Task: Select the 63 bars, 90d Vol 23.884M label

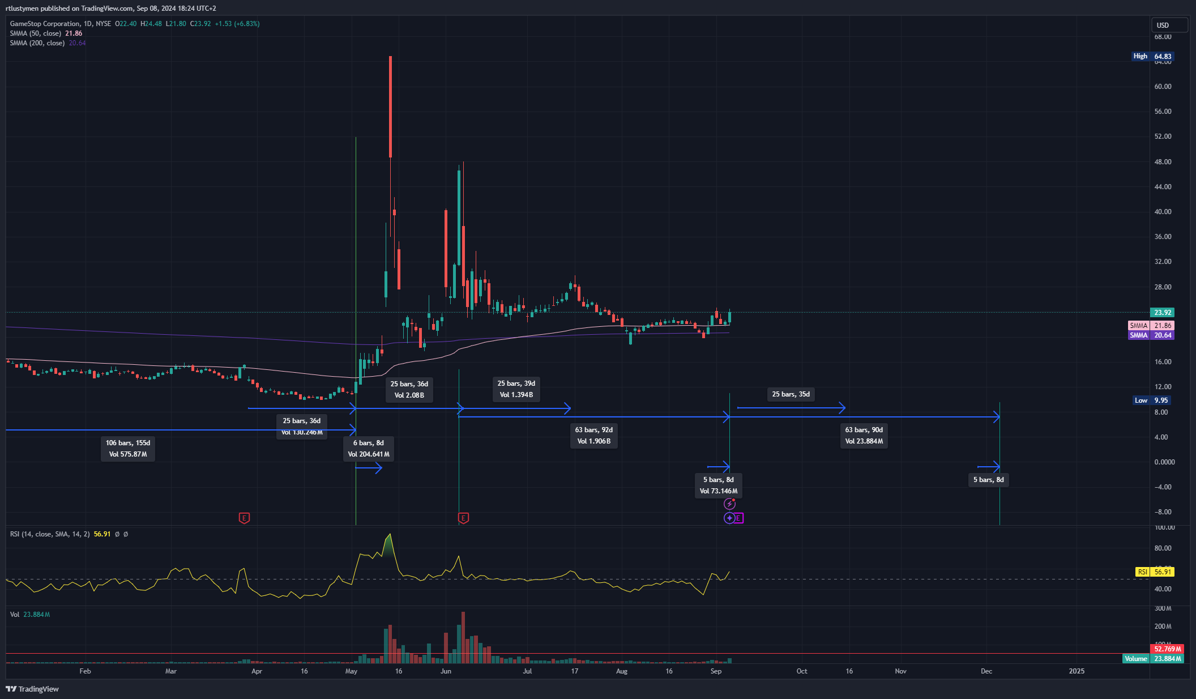Action: click(864, 436)
